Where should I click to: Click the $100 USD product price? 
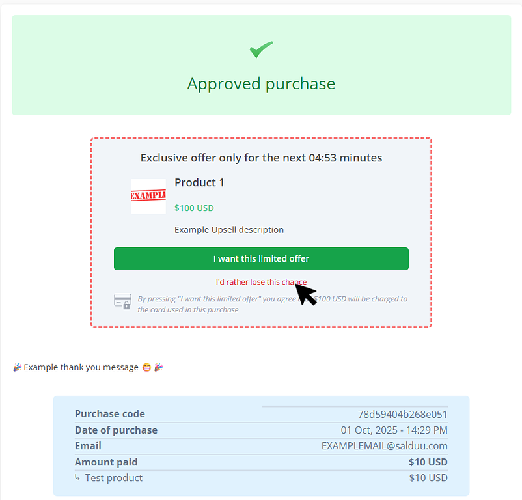pyautogui.click(x=194, y=208)
